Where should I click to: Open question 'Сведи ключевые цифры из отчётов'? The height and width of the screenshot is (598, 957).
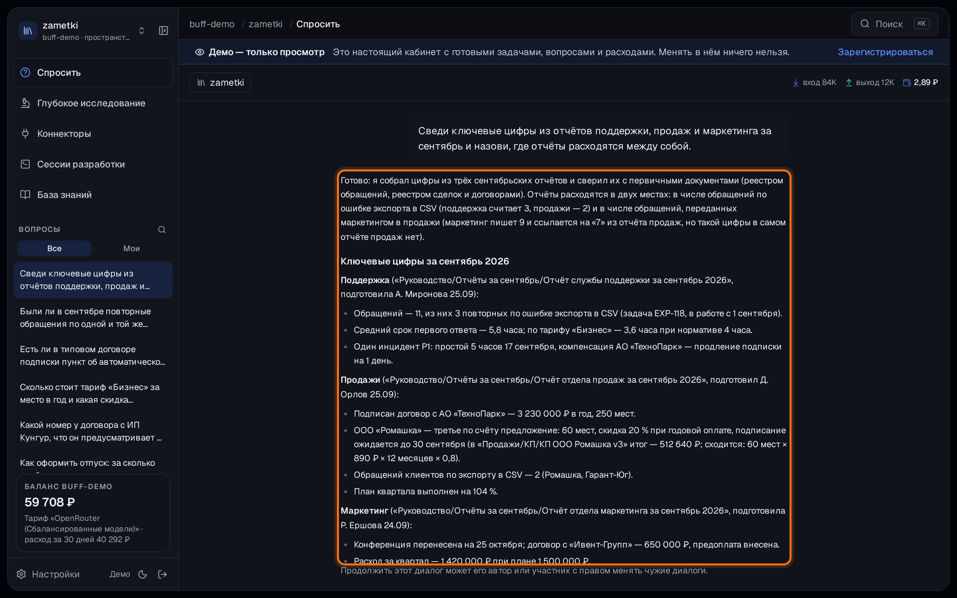coord(93,280)
